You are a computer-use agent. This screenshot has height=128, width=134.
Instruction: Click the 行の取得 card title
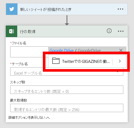28,32
